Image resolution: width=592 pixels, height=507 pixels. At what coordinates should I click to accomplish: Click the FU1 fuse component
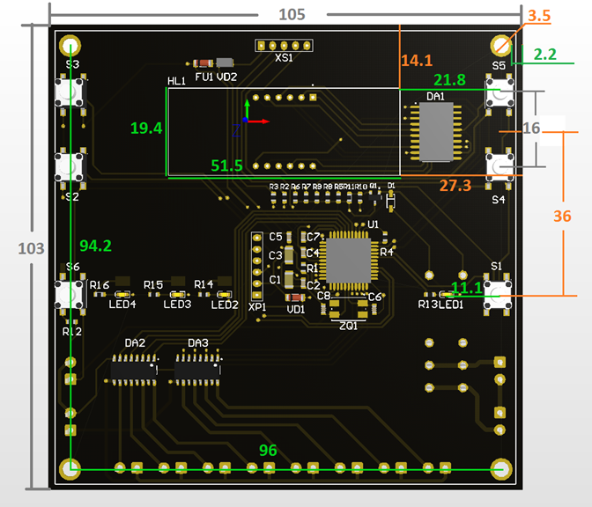pyautogui.click(x=203, y=63)
